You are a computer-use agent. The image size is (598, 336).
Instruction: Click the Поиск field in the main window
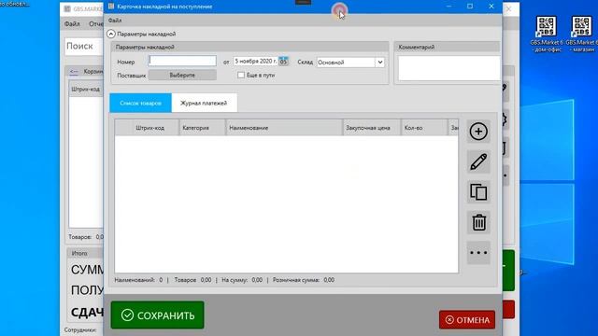84,46
